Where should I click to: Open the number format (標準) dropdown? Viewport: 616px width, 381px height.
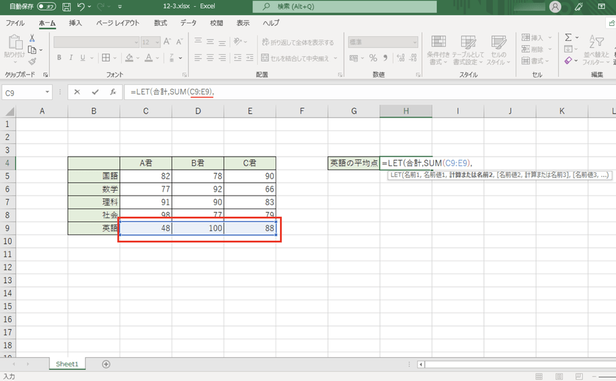pyautogui.click(x=413, y=42)
